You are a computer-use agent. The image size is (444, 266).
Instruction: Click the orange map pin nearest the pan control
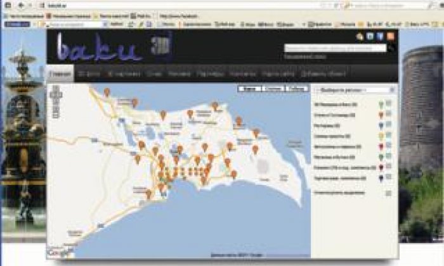coord(107,92)
